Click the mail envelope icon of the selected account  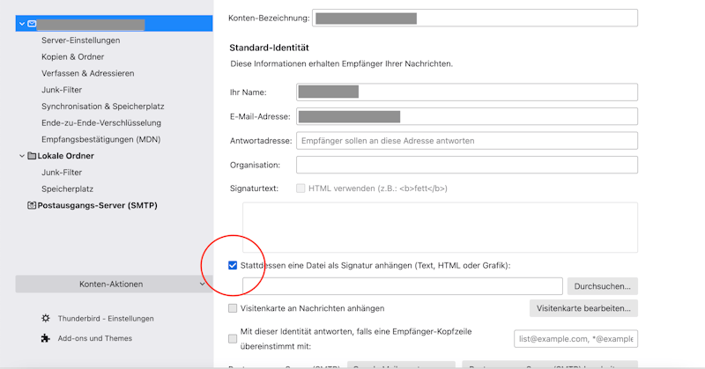32,24
